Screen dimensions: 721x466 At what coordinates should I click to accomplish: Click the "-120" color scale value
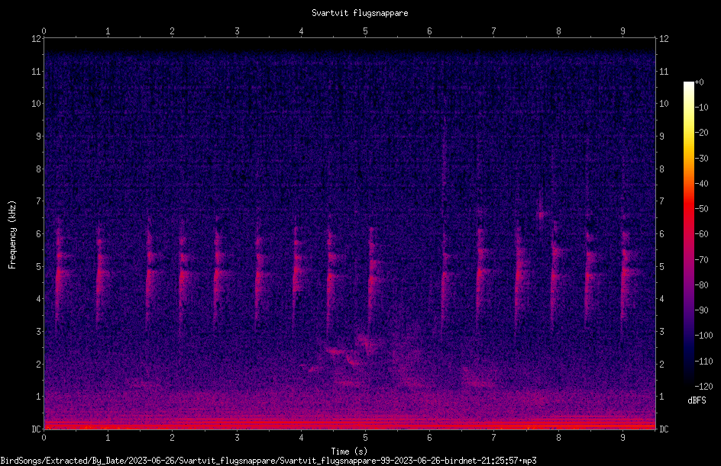tap(704, 387)
